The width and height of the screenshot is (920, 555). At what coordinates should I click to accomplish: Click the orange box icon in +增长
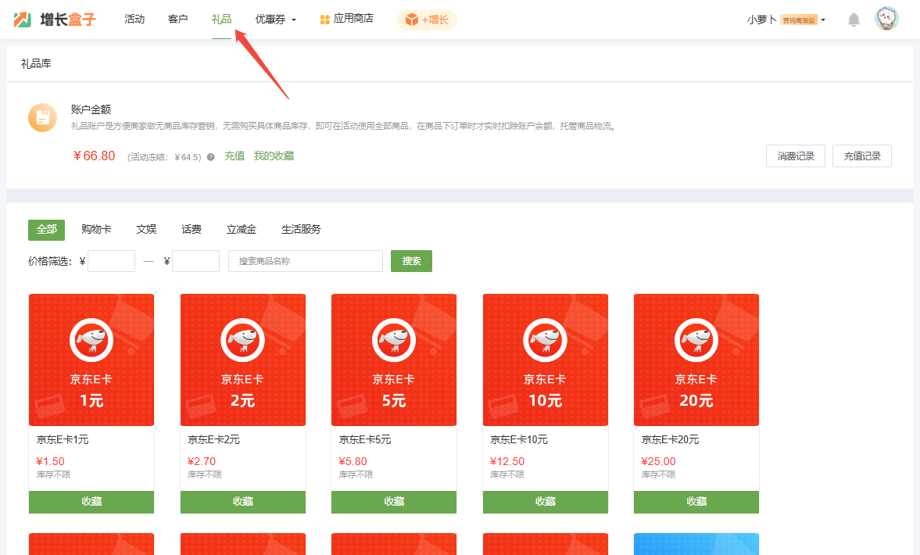[x=412, y=20]
